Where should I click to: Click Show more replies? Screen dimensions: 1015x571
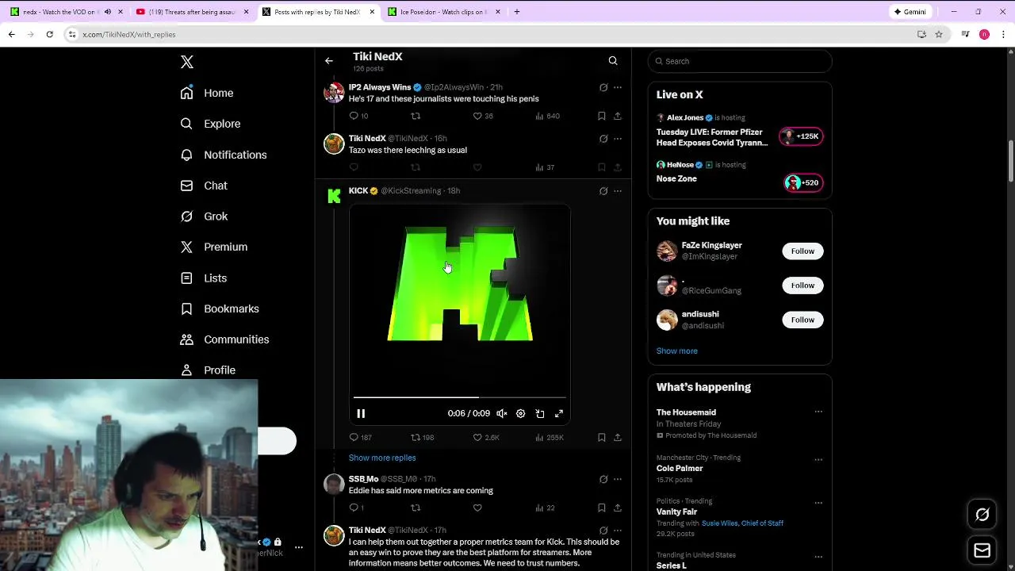point(382,458)
